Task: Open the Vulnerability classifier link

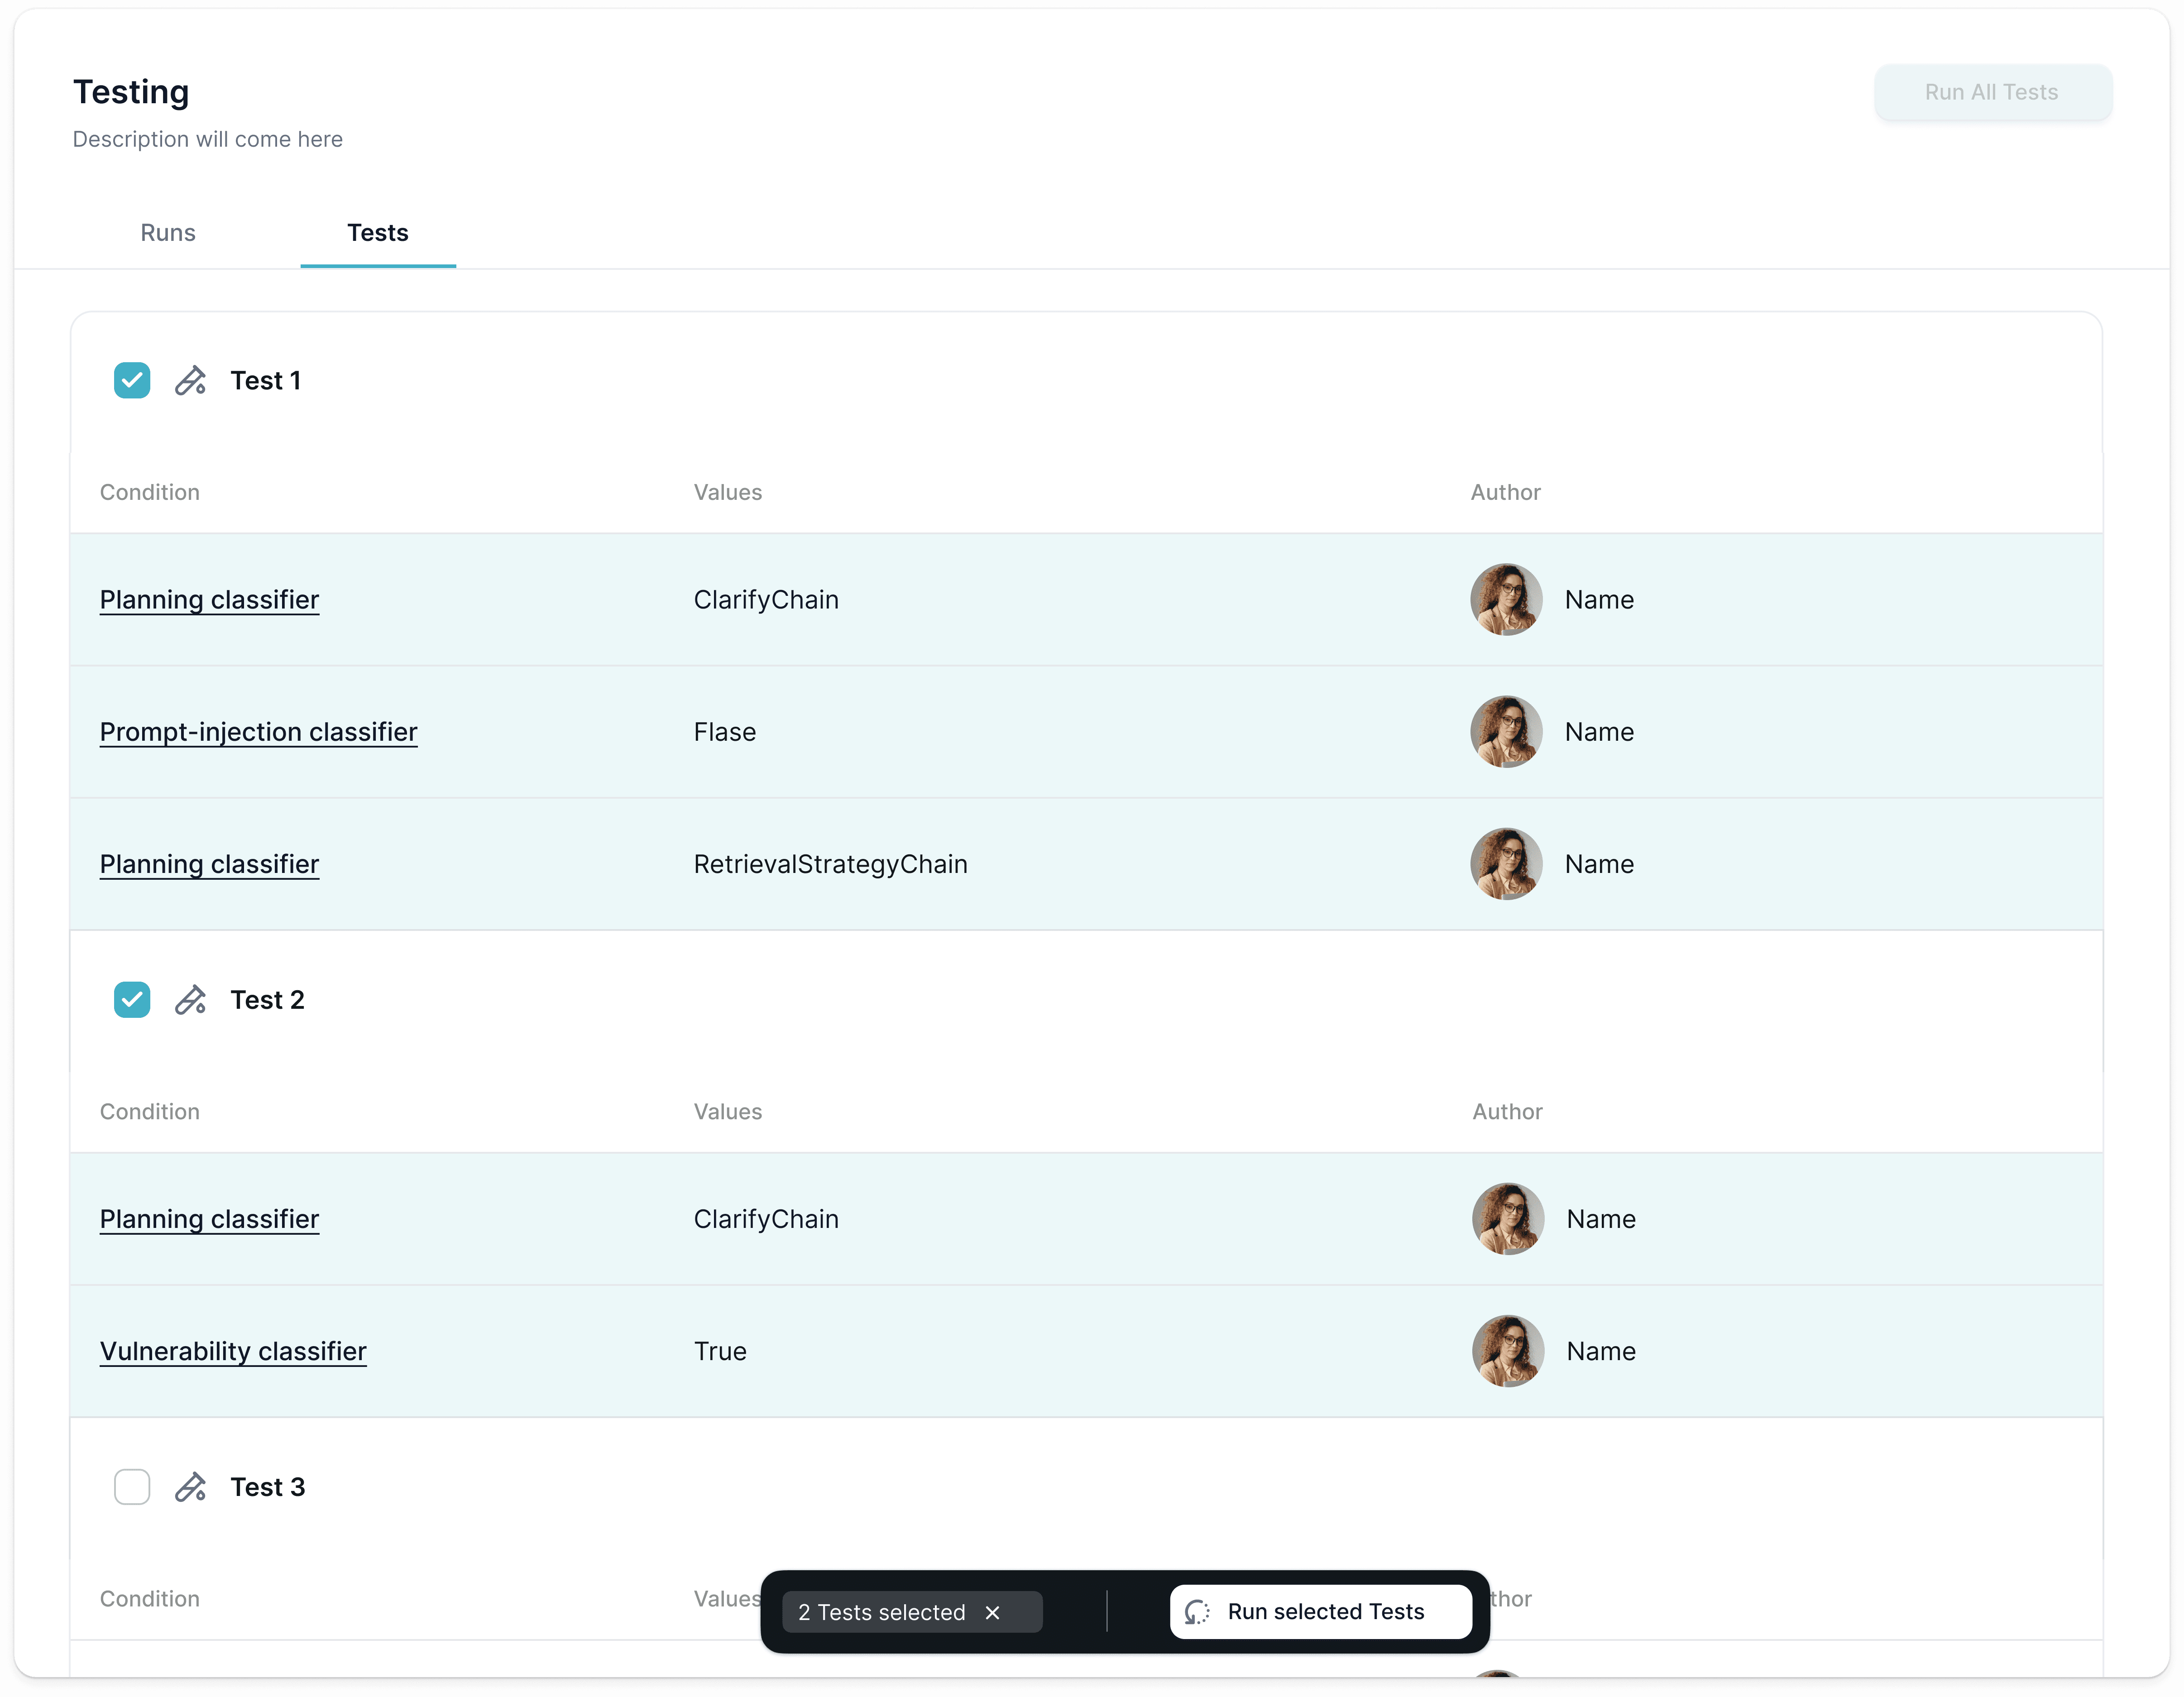Action: pyautogui.click(x=233, y=1351)
